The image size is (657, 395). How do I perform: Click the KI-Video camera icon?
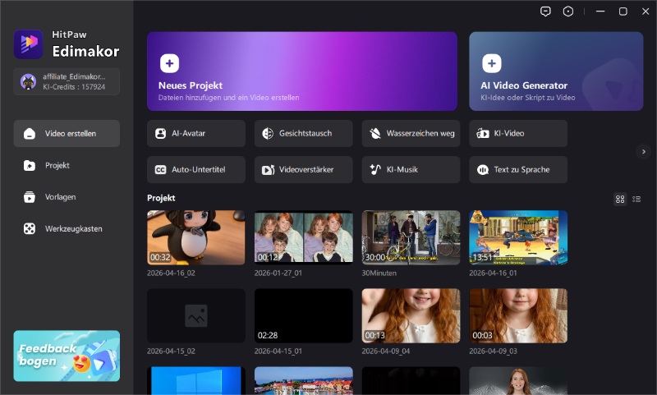point(483,134)
